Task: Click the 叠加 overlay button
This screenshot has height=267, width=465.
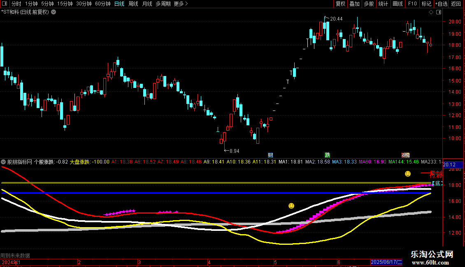Action: [x=354, y=4]
